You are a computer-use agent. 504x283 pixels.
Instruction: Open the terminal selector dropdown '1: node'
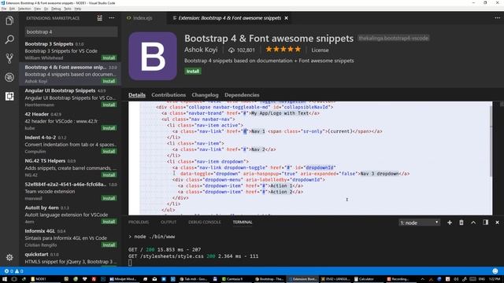click(419, 222)
